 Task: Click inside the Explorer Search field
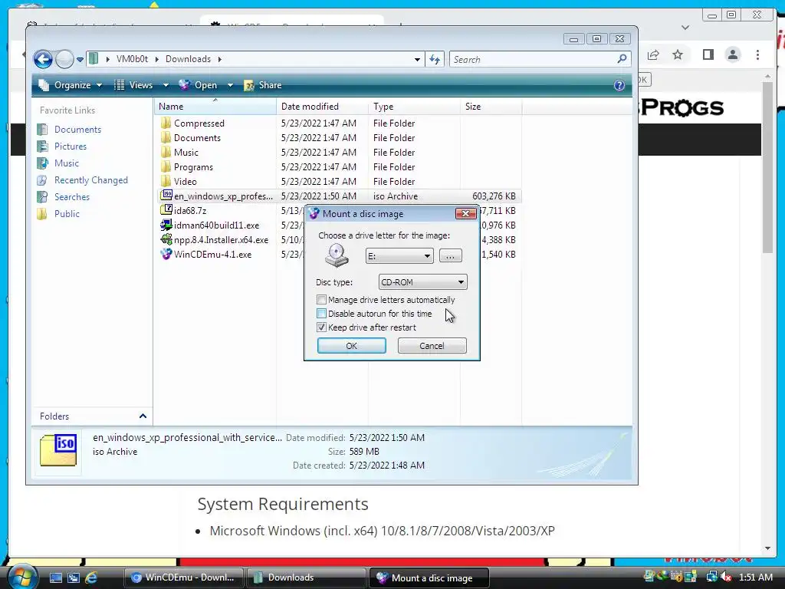[x=533, y=60]
